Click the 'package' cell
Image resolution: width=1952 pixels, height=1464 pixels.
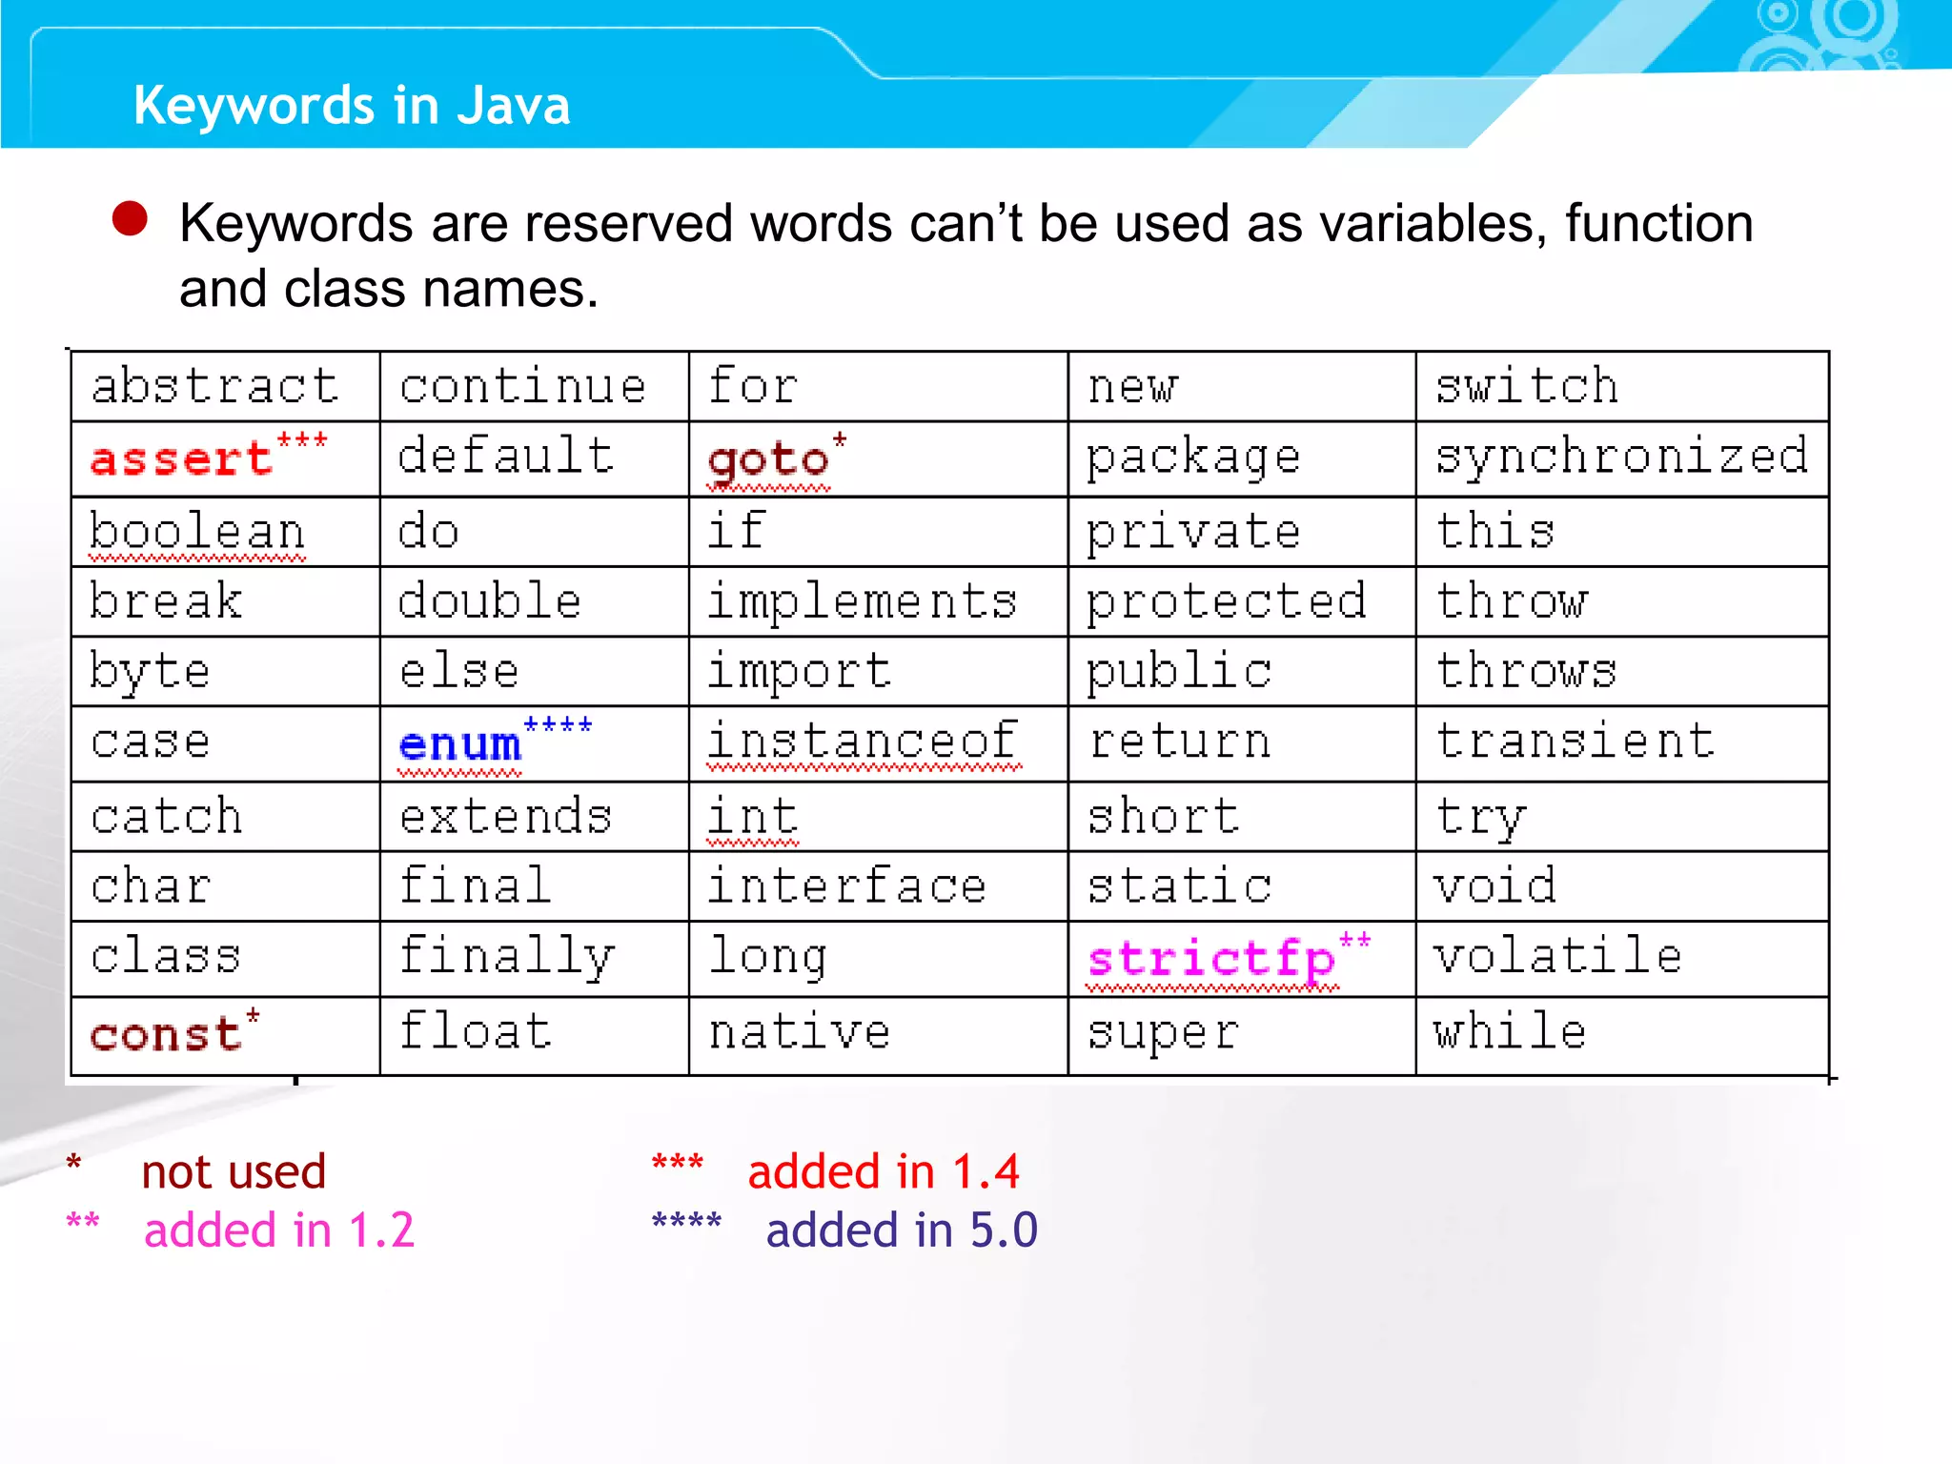1242,458
